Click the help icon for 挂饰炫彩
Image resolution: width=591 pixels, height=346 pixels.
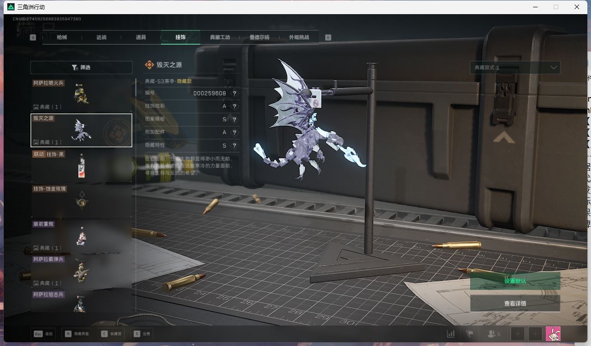coord(234,106)
